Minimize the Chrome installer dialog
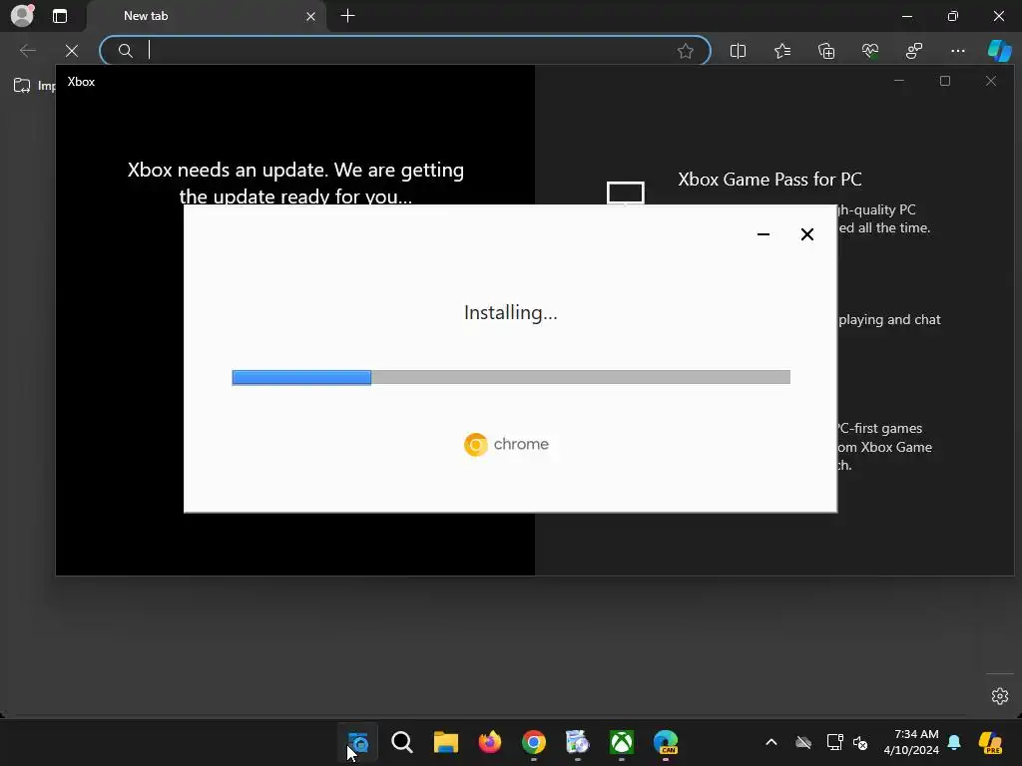1022x766 pixels. click(x=764, y=234)
